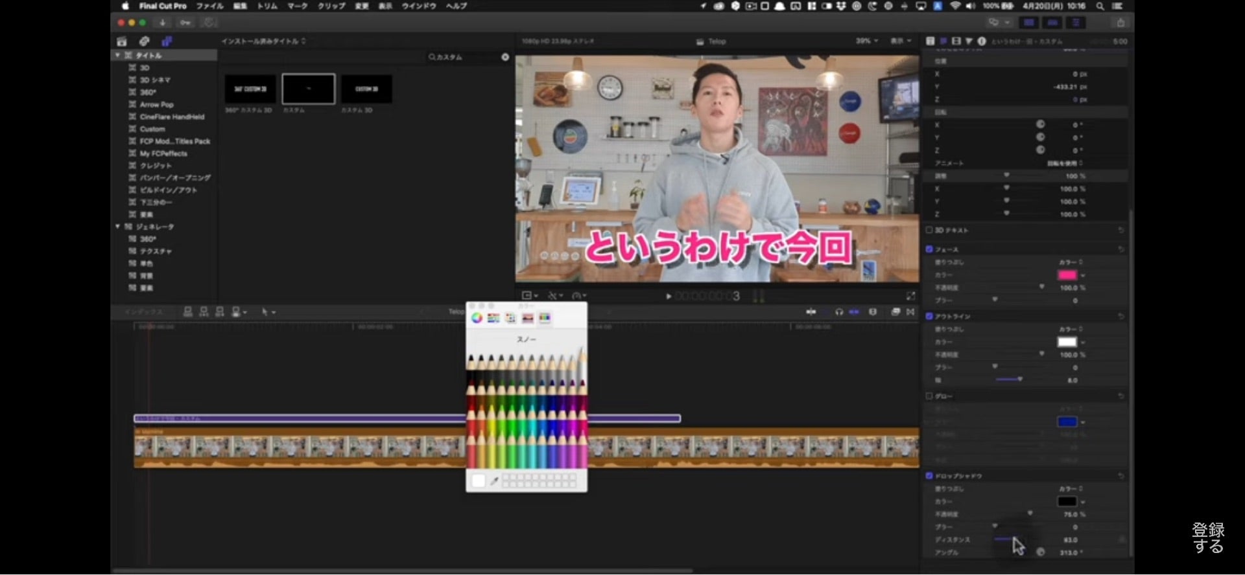Show the Libraries sidebar
This screenshot has height=575, width=1245.
coord(121,41)
